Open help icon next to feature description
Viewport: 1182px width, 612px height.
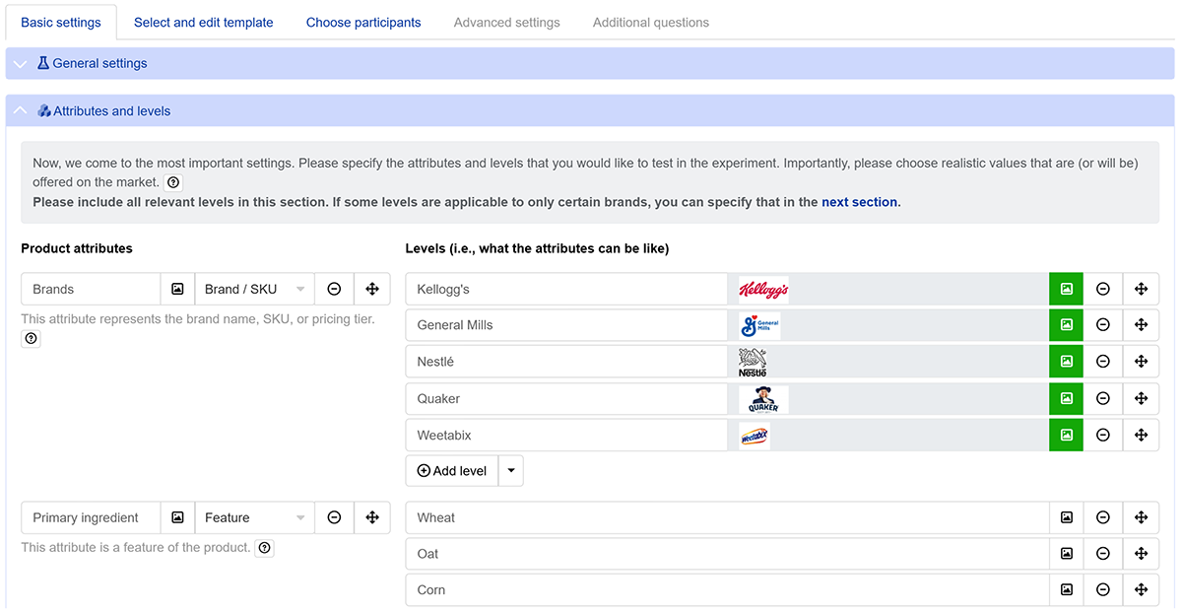(264, 547)
